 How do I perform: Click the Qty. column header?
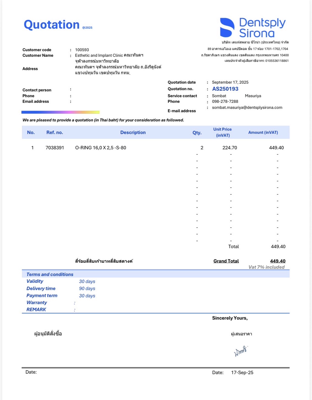(x=197, y=133)
